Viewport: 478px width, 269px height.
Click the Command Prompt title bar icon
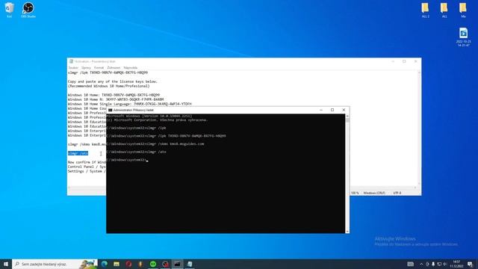pyautogui.click(x=110, y=110)
